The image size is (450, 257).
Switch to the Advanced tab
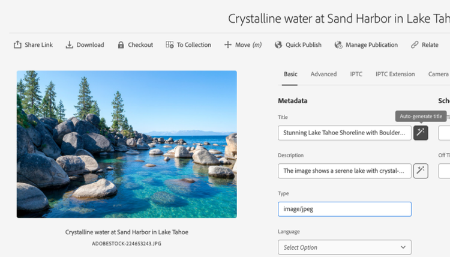(x=323, y=74)
